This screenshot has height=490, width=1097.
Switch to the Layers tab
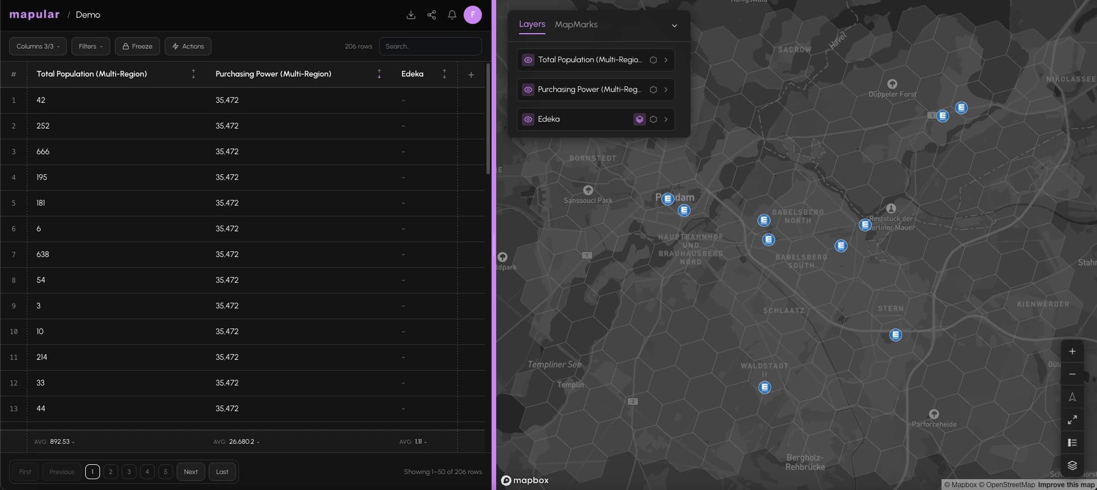(x=532, y=24)
